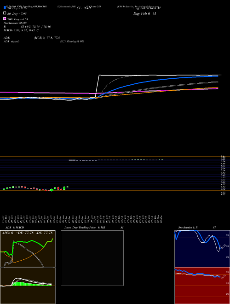Open the MACD histogram panel with green bars
Image resolution: width=230 pixels, height=304 pixels.
coord(28,286)
